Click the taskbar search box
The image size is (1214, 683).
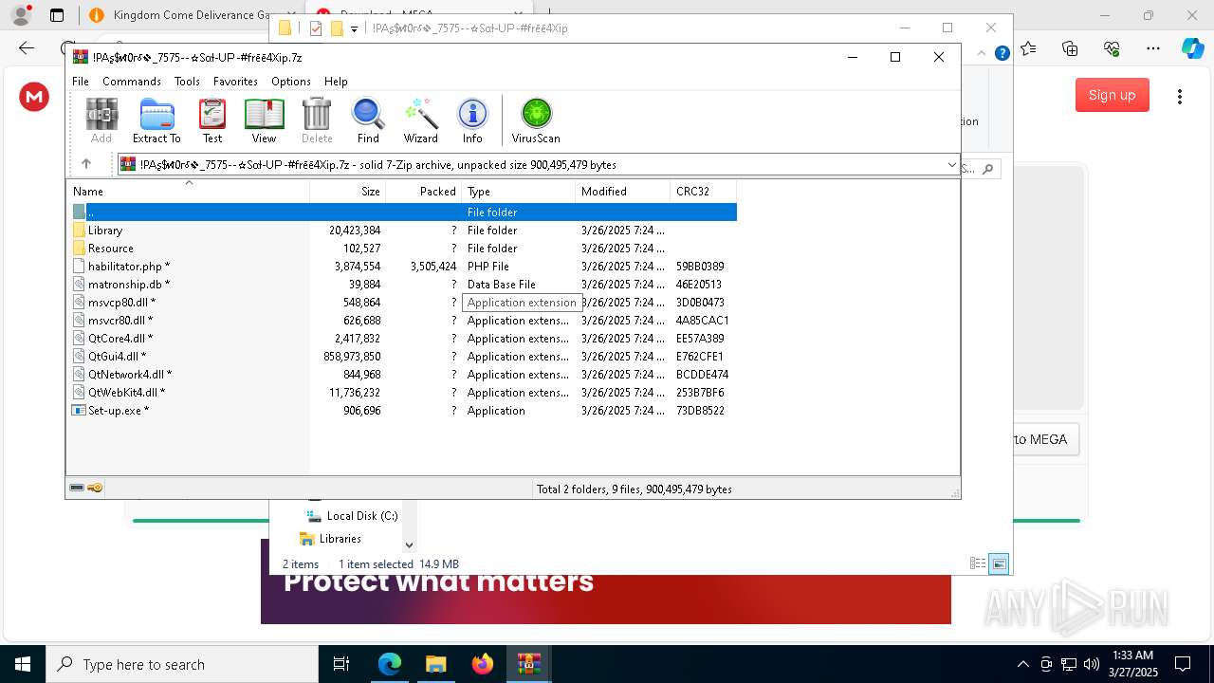tap(182, 664)
